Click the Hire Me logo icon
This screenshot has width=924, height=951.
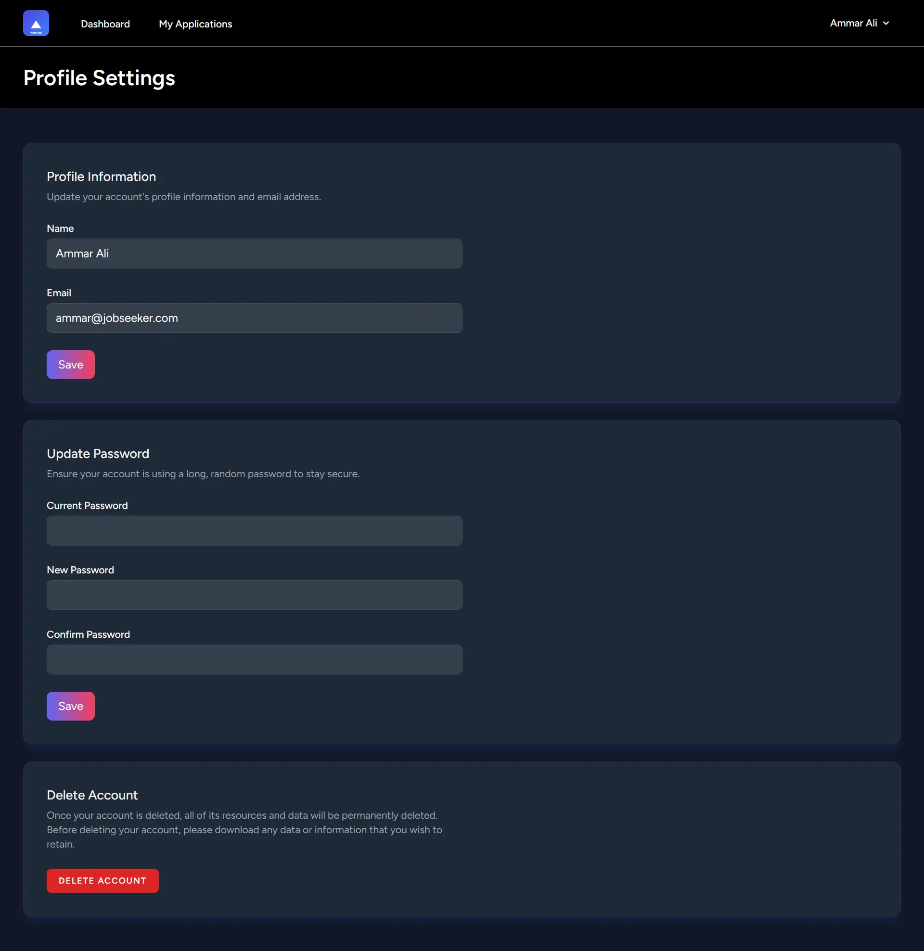click(36, 23)
